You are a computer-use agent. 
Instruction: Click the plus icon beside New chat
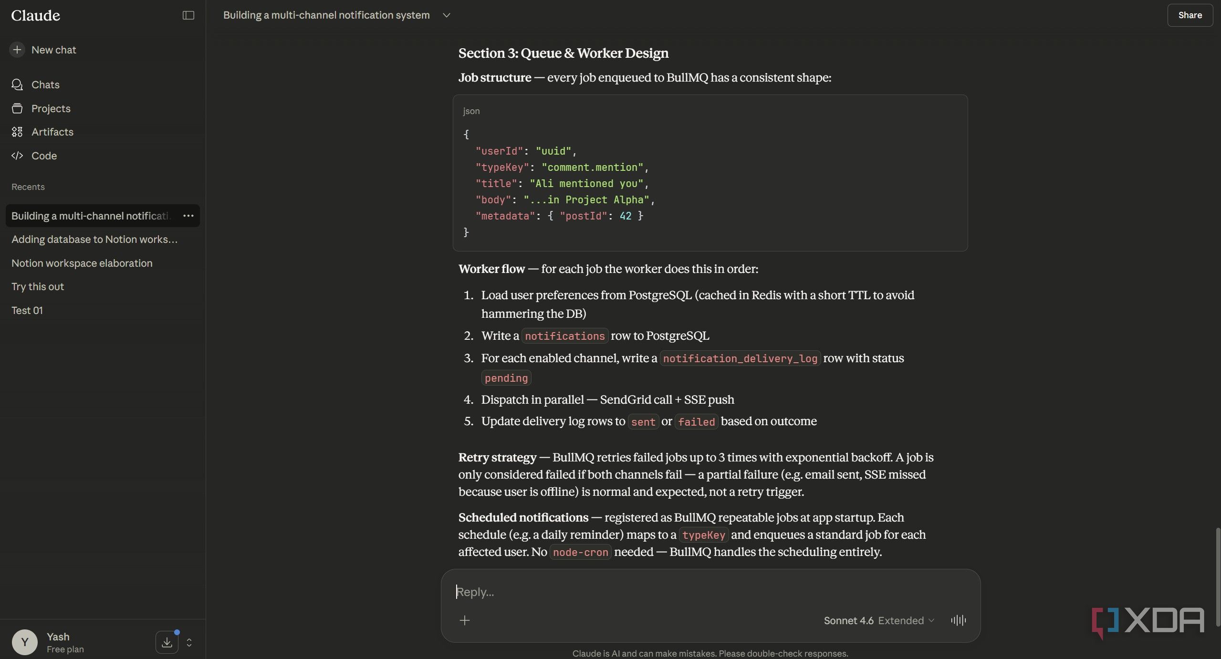tap(17, 50)
